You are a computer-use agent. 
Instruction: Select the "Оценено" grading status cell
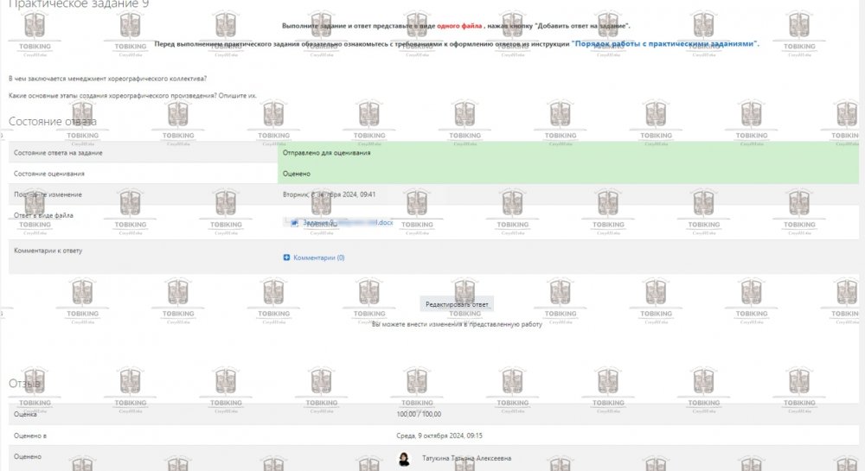568,174
